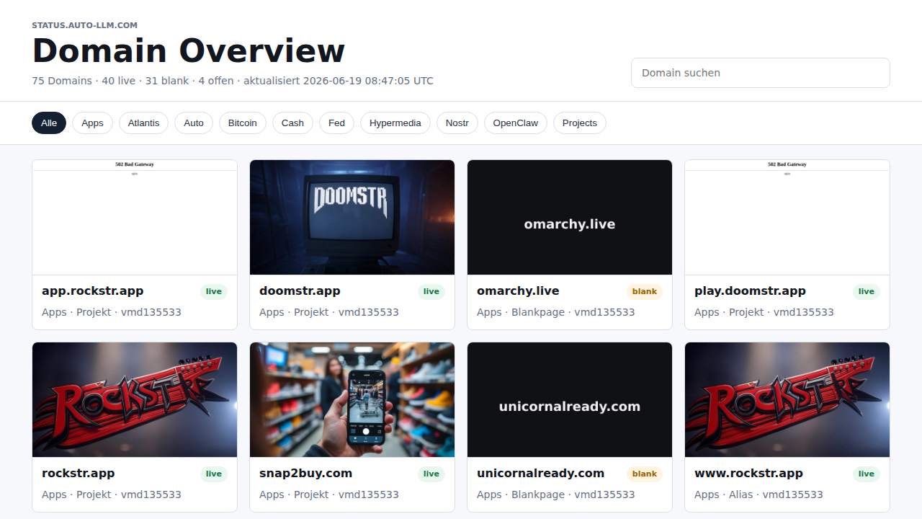Screen dimensions: 922x519
Task: Click the www.rockstr.app domain title
Action: (x=748, y=474)
